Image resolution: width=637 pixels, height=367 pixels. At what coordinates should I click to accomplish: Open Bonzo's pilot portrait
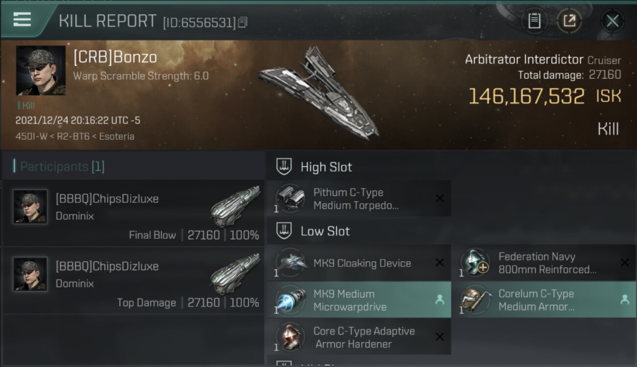41,70
